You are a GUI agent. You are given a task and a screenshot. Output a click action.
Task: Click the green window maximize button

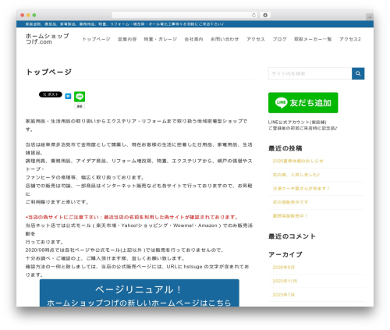[34, 15]
